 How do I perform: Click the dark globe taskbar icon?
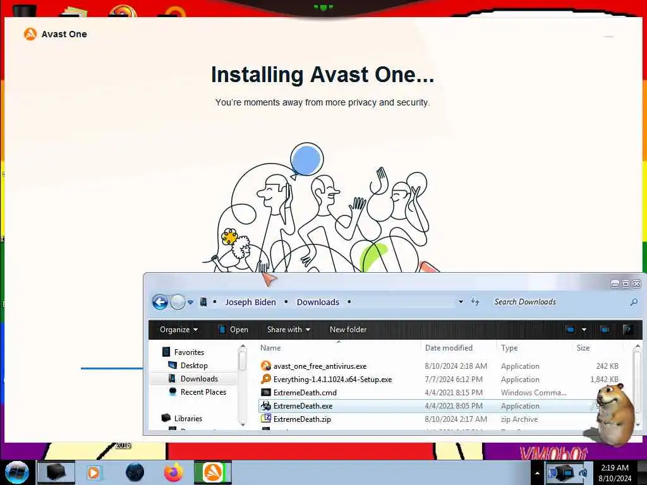(x=135, y=472)
